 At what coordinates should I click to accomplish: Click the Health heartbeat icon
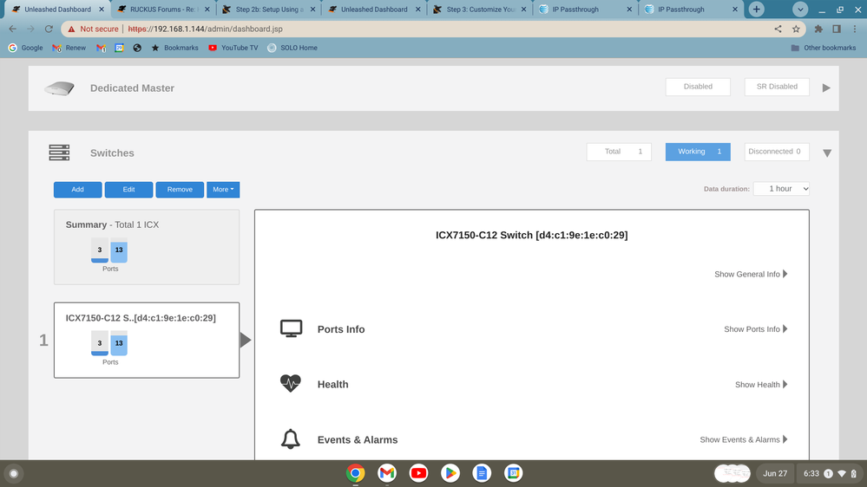290,383
